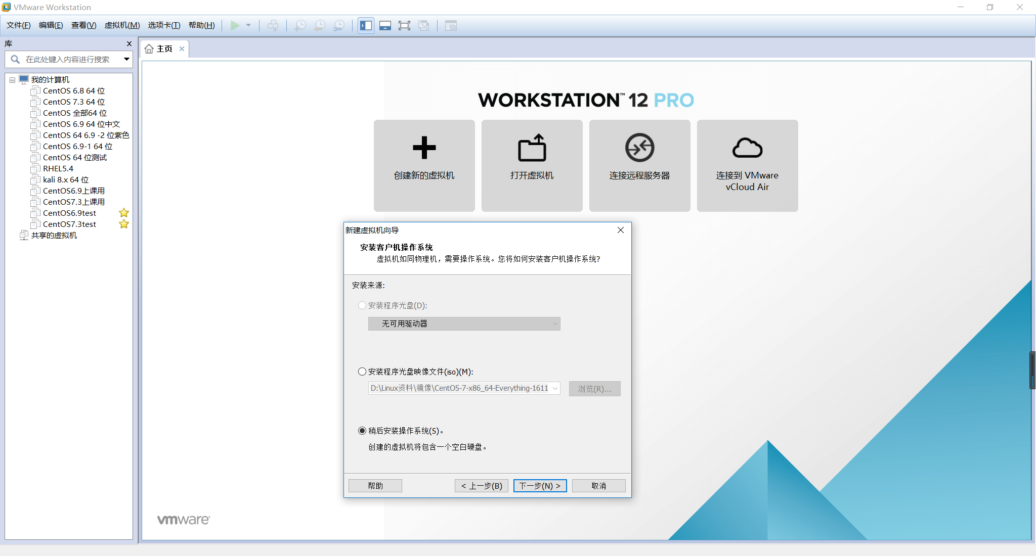Open the 帮助(H) menu
The width and height of the screenshot is (1036, 556).
[x=202, y=25]
